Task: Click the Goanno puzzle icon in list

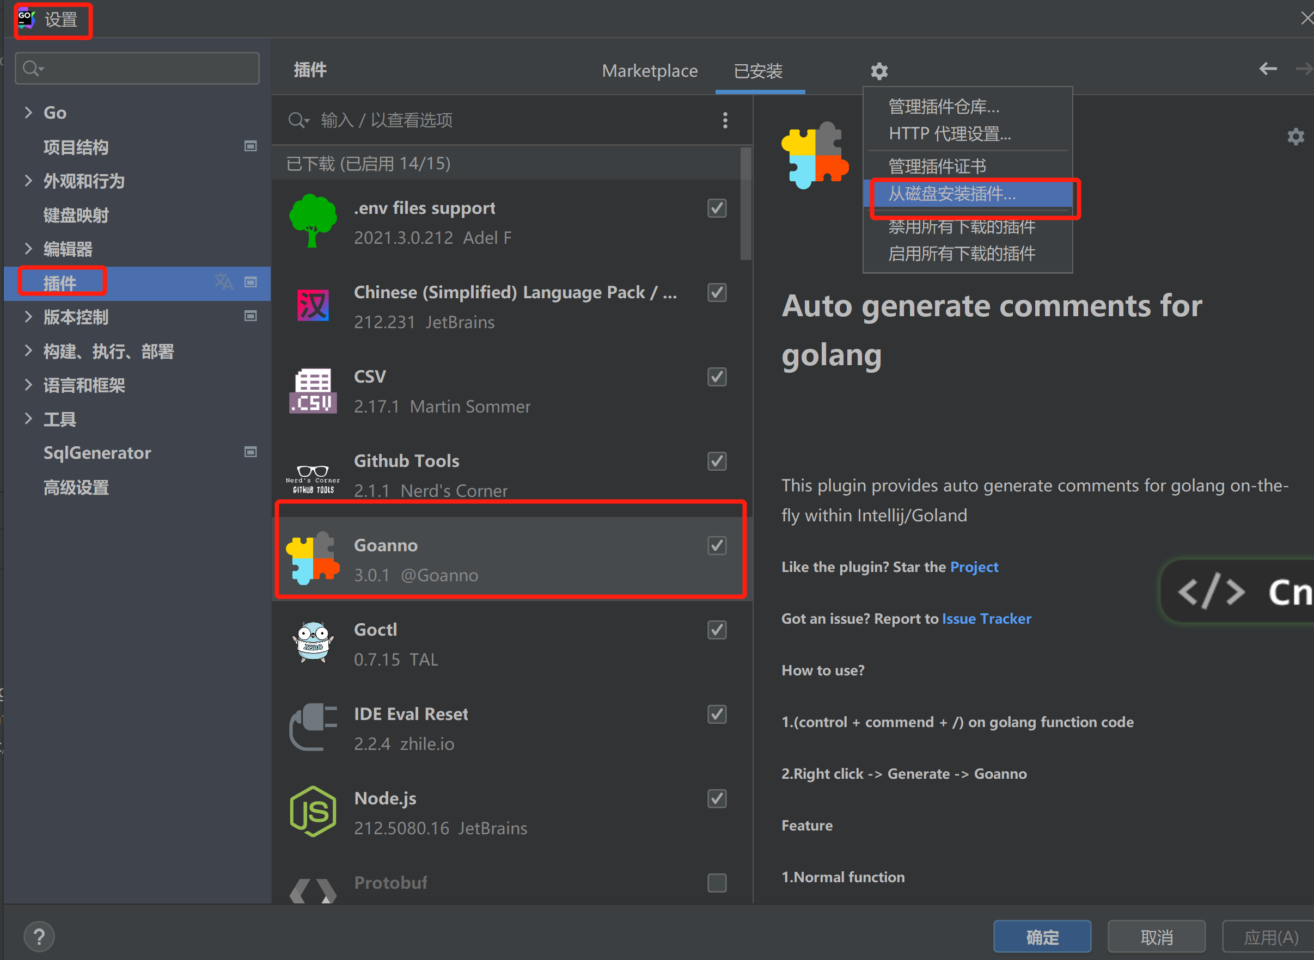Action: click(313, 558)
